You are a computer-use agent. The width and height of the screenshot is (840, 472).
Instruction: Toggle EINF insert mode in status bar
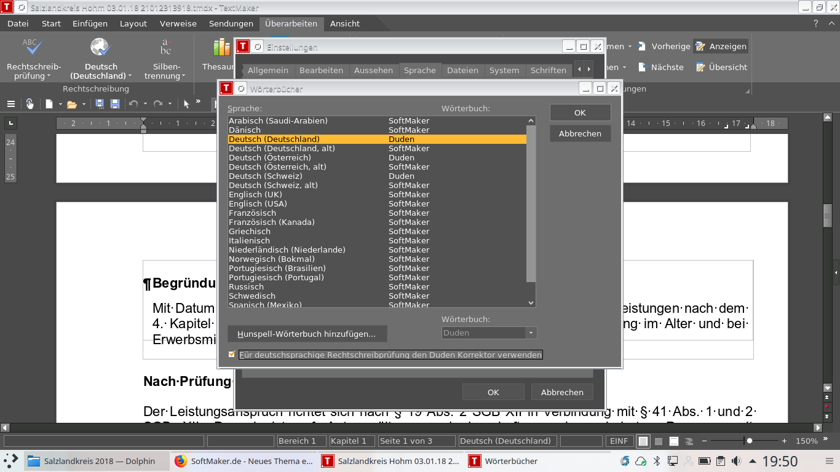tap(619, 441)
